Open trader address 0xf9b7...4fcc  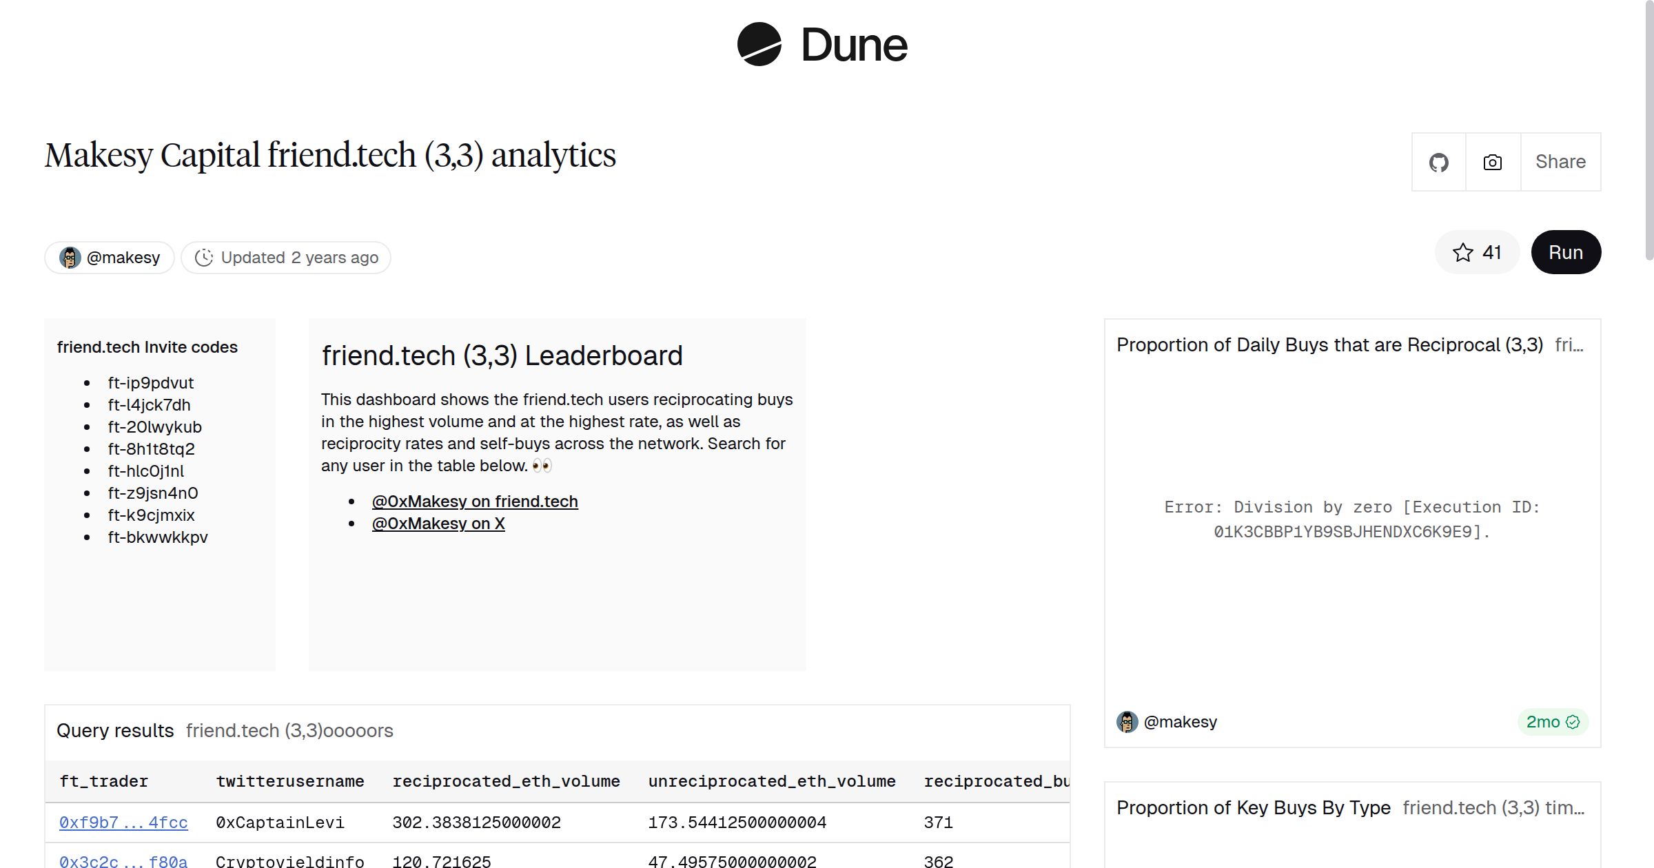123,822
